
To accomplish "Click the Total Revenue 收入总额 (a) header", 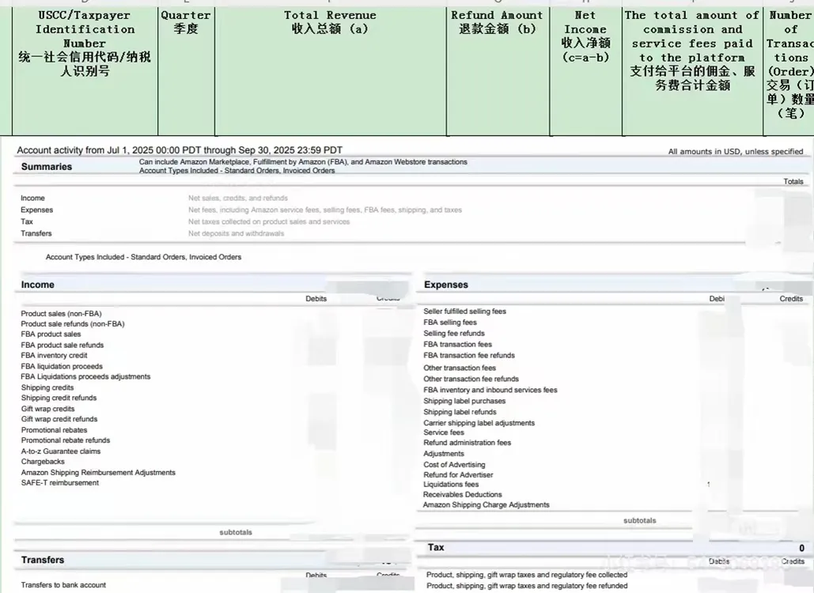I will [330, 71].
